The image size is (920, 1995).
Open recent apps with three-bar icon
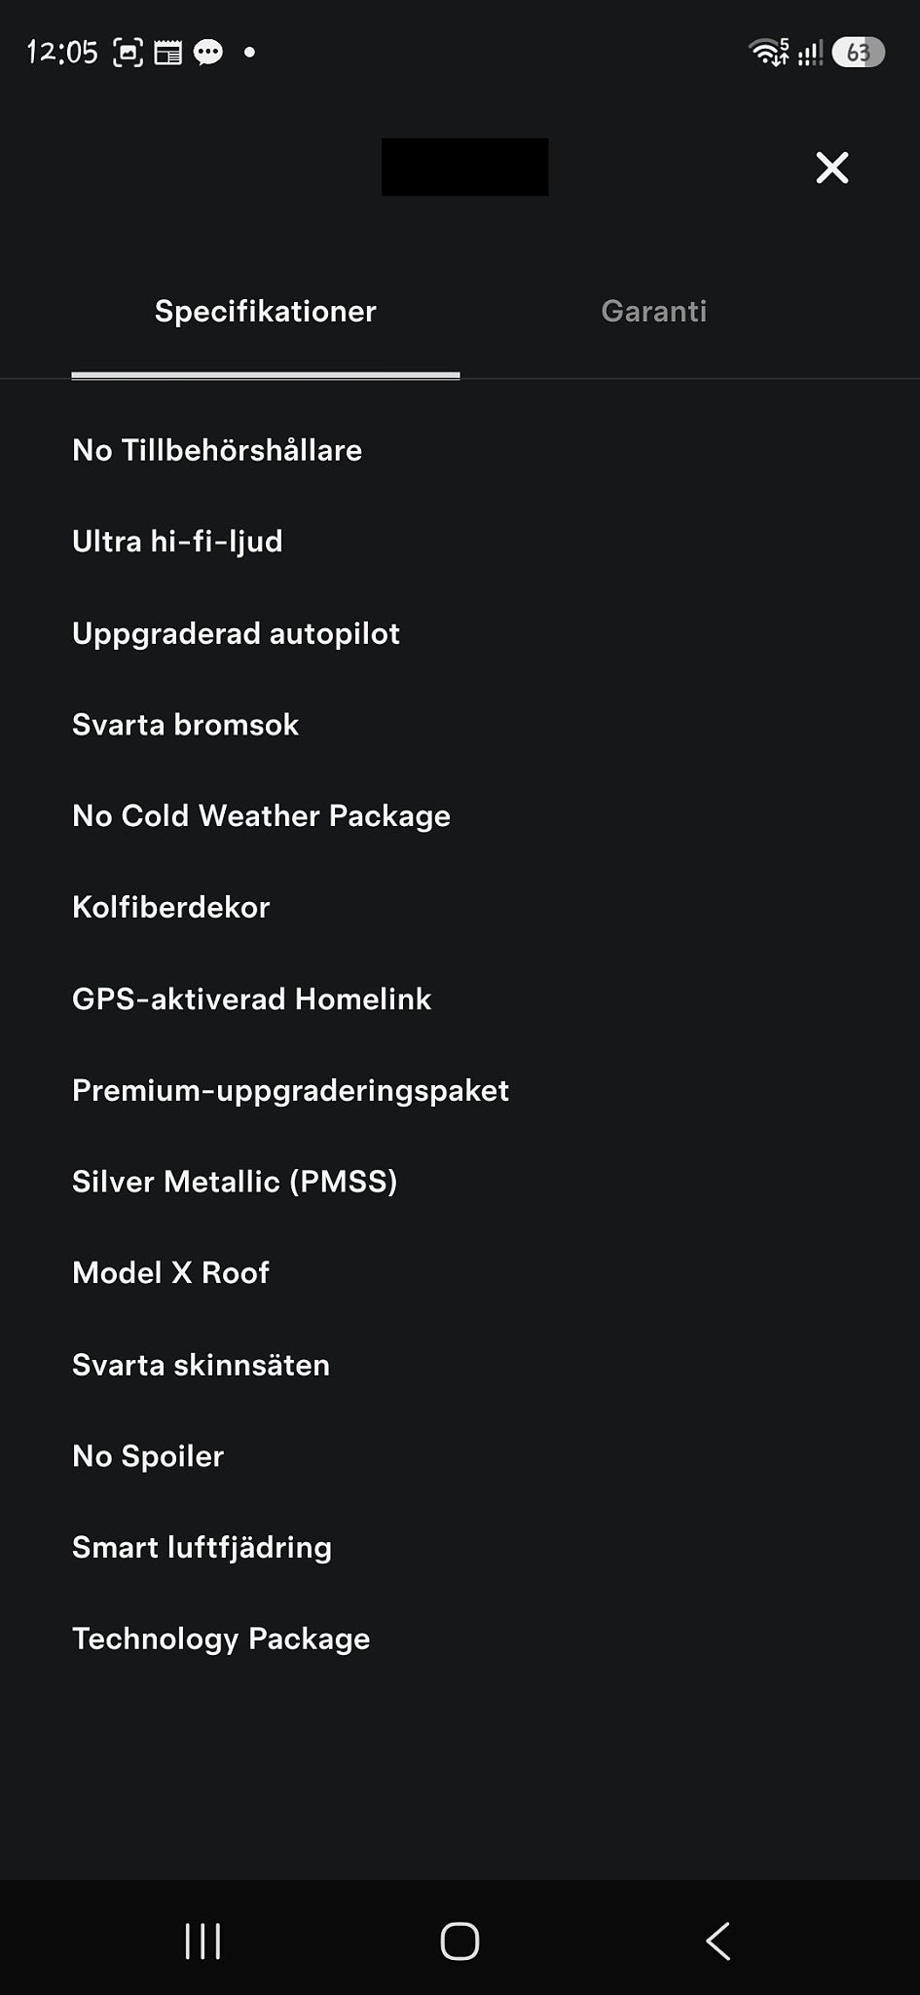pos(202,1940)
